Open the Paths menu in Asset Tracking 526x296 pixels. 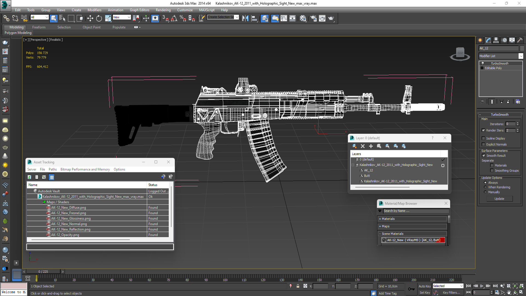click(53, 169)
